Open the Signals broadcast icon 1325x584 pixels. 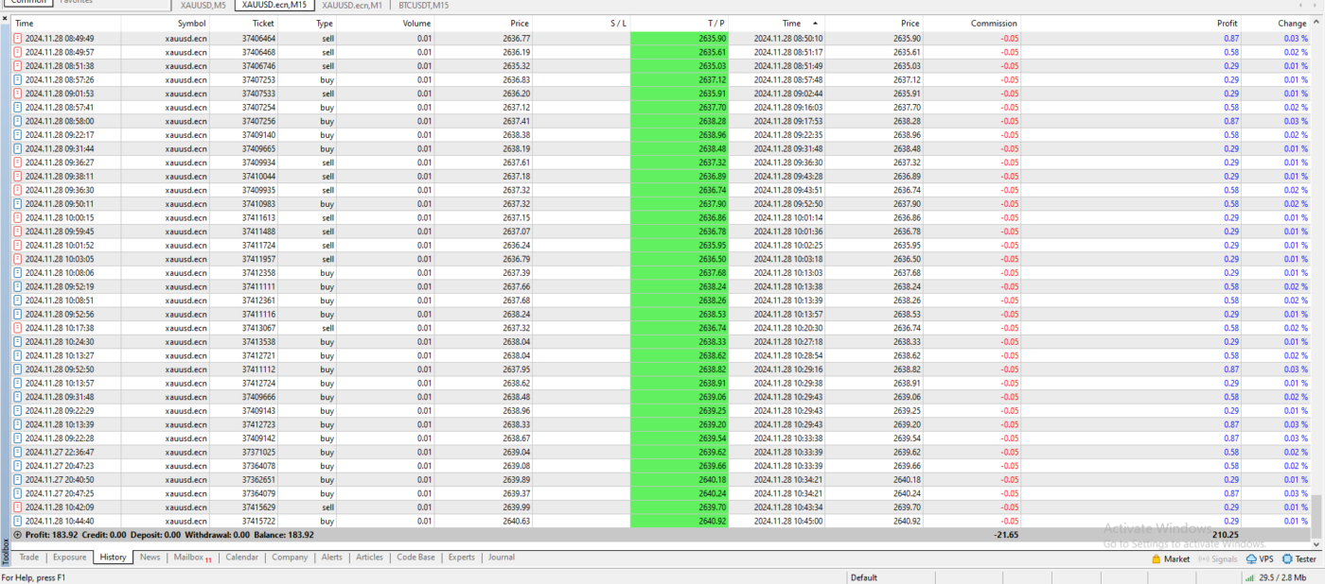pos(1204,558)
